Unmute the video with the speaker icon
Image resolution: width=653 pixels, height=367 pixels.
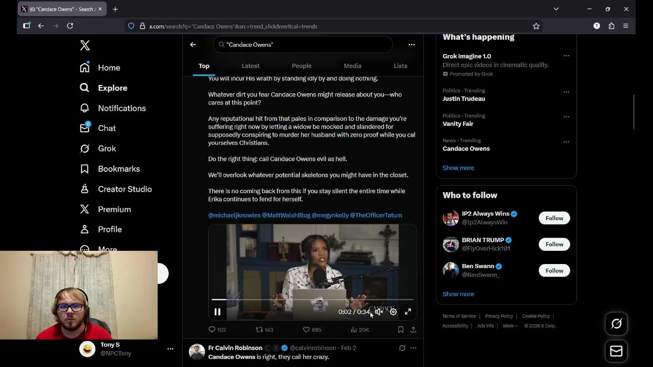coord(379,312)
